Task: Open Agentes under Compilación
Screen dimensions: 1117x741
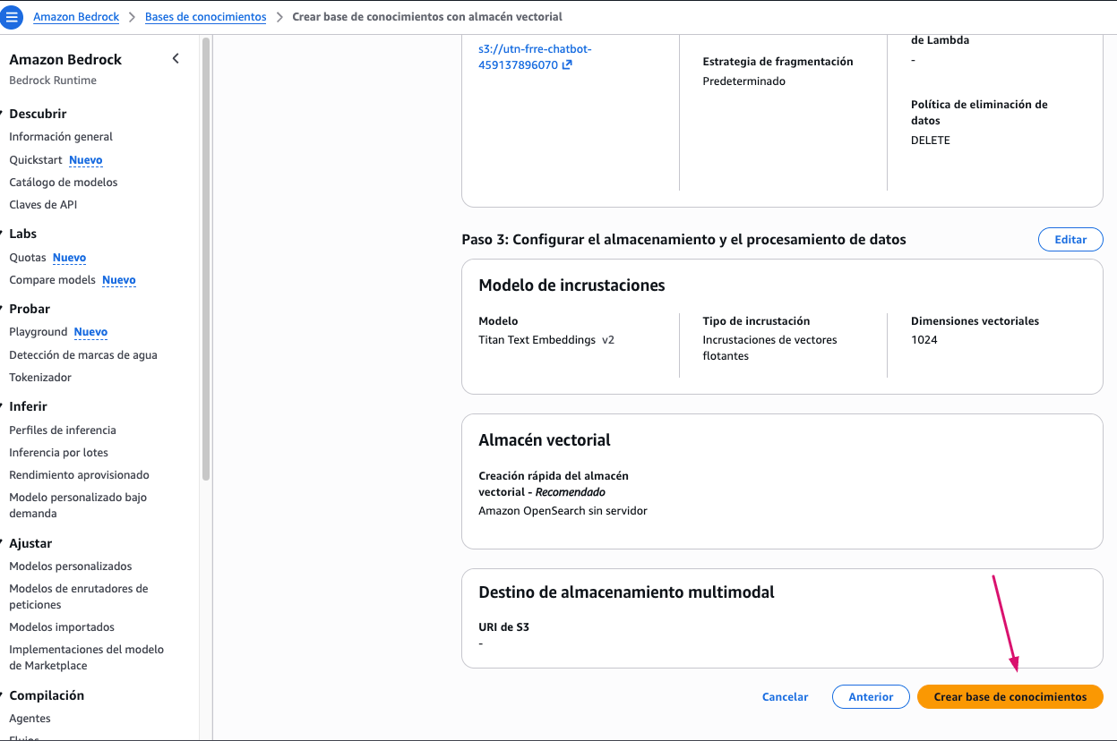Action: click(x=30, y=719)
